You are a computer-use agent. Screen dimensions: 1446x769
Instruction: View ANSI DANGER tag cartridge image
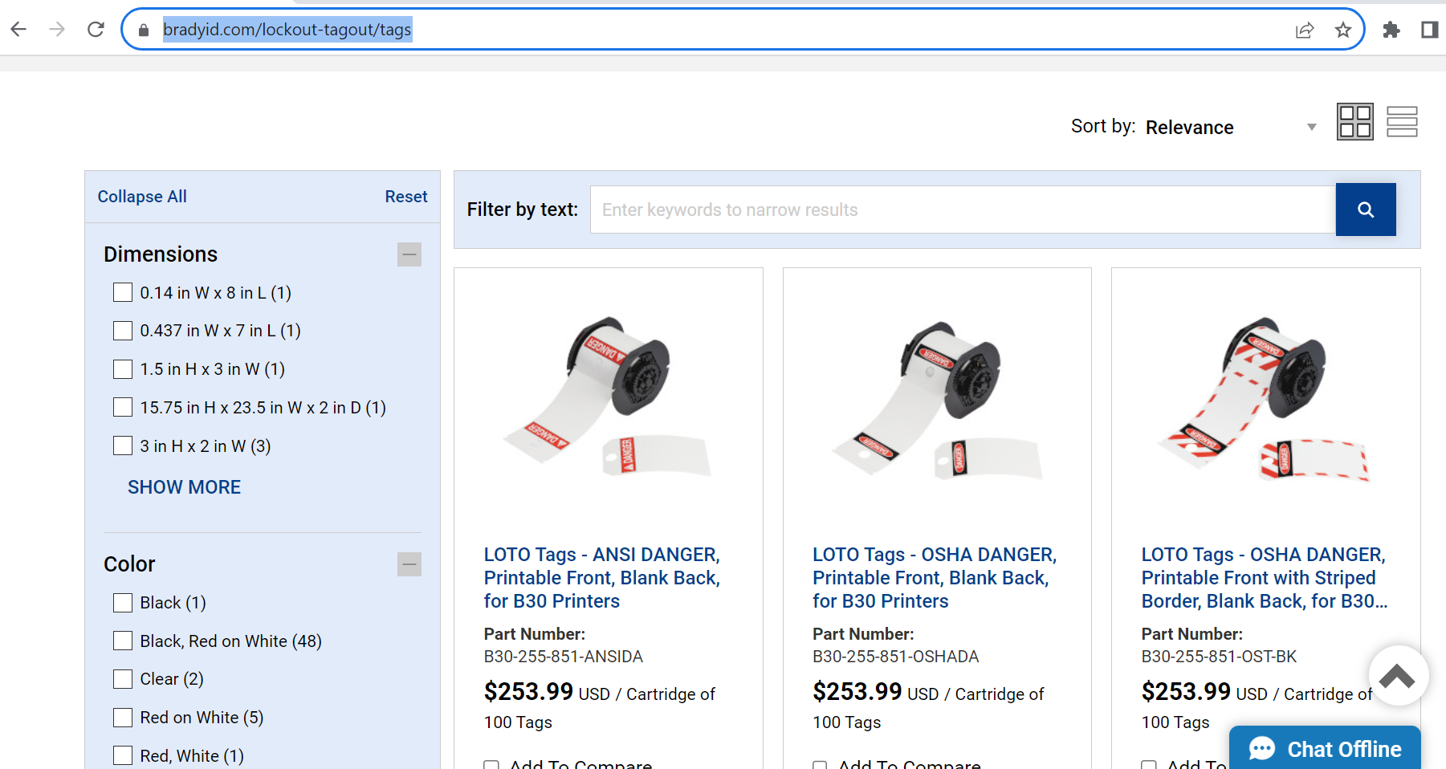click(x=608, y=397)
